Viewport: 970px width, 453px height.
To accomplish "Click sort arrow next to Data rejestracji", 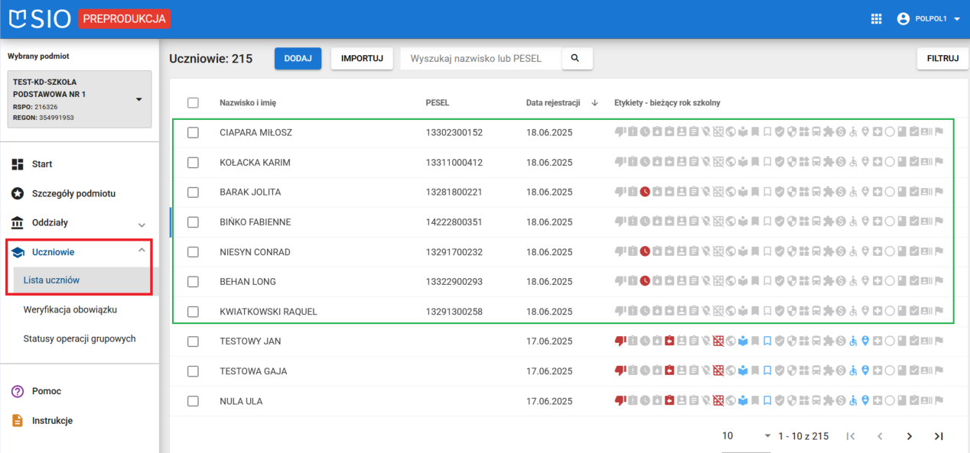I will 594,102.
